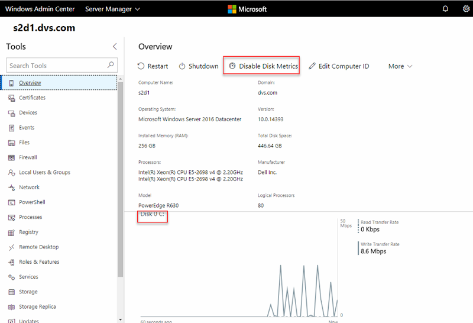
Task: Open the Remote Desktop tool
Action: point(59,247)
